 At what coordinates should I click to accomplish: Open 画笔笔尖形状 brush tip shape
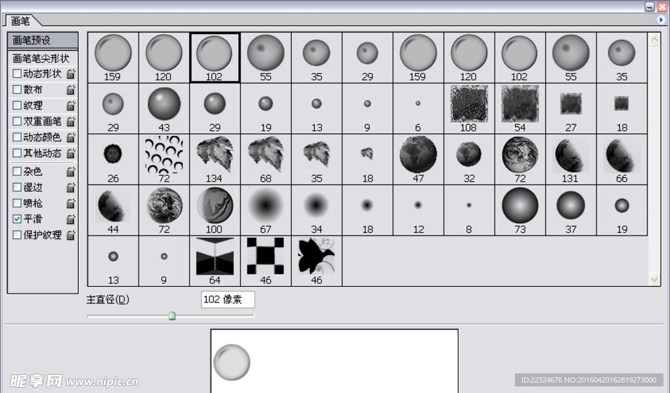[43, 58]
